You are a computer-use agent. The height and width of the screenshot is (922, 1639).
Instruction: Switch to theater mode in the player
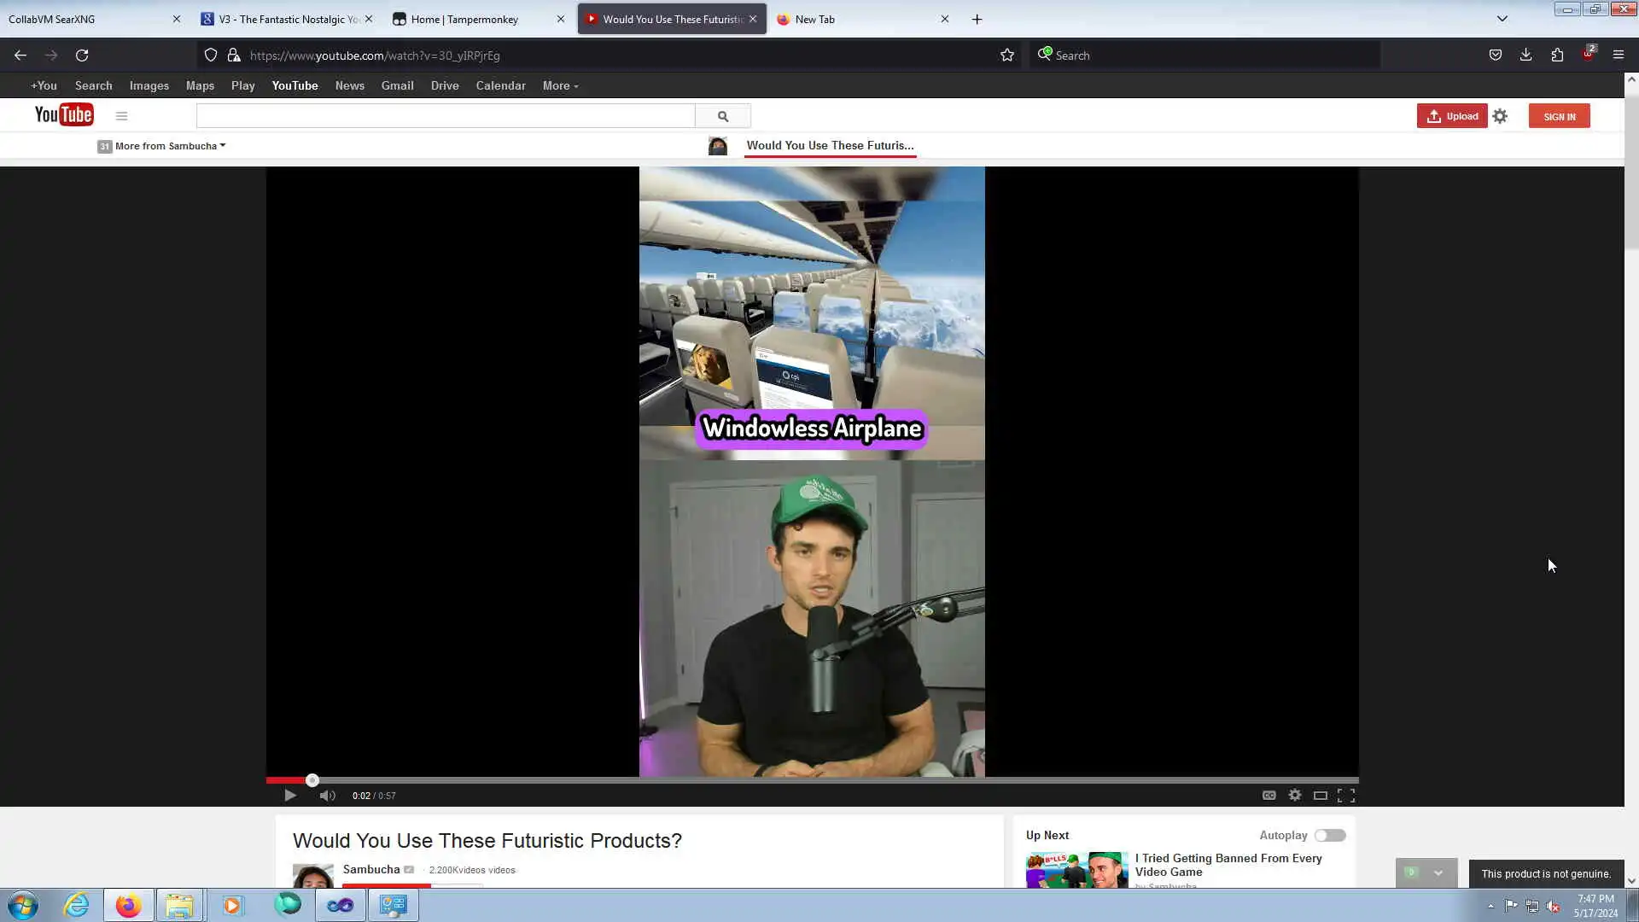tap(1320, 796)
